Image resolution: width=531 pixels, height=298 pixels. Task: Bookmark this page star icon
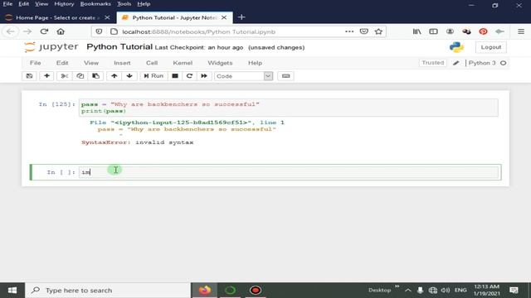point(378,31)
